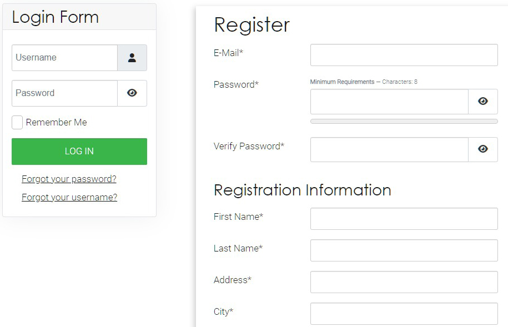Click the First Name input field

tap(404, 219)
